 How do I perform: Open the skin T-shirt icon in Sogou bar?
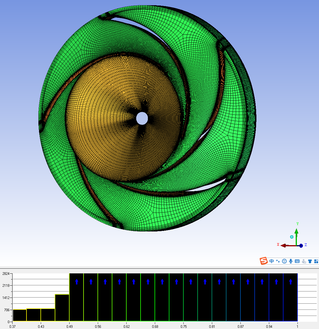tap(310, 261)
